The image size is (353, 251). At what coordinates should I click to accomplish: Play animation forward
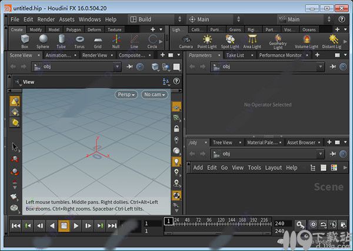click(76, 226)
